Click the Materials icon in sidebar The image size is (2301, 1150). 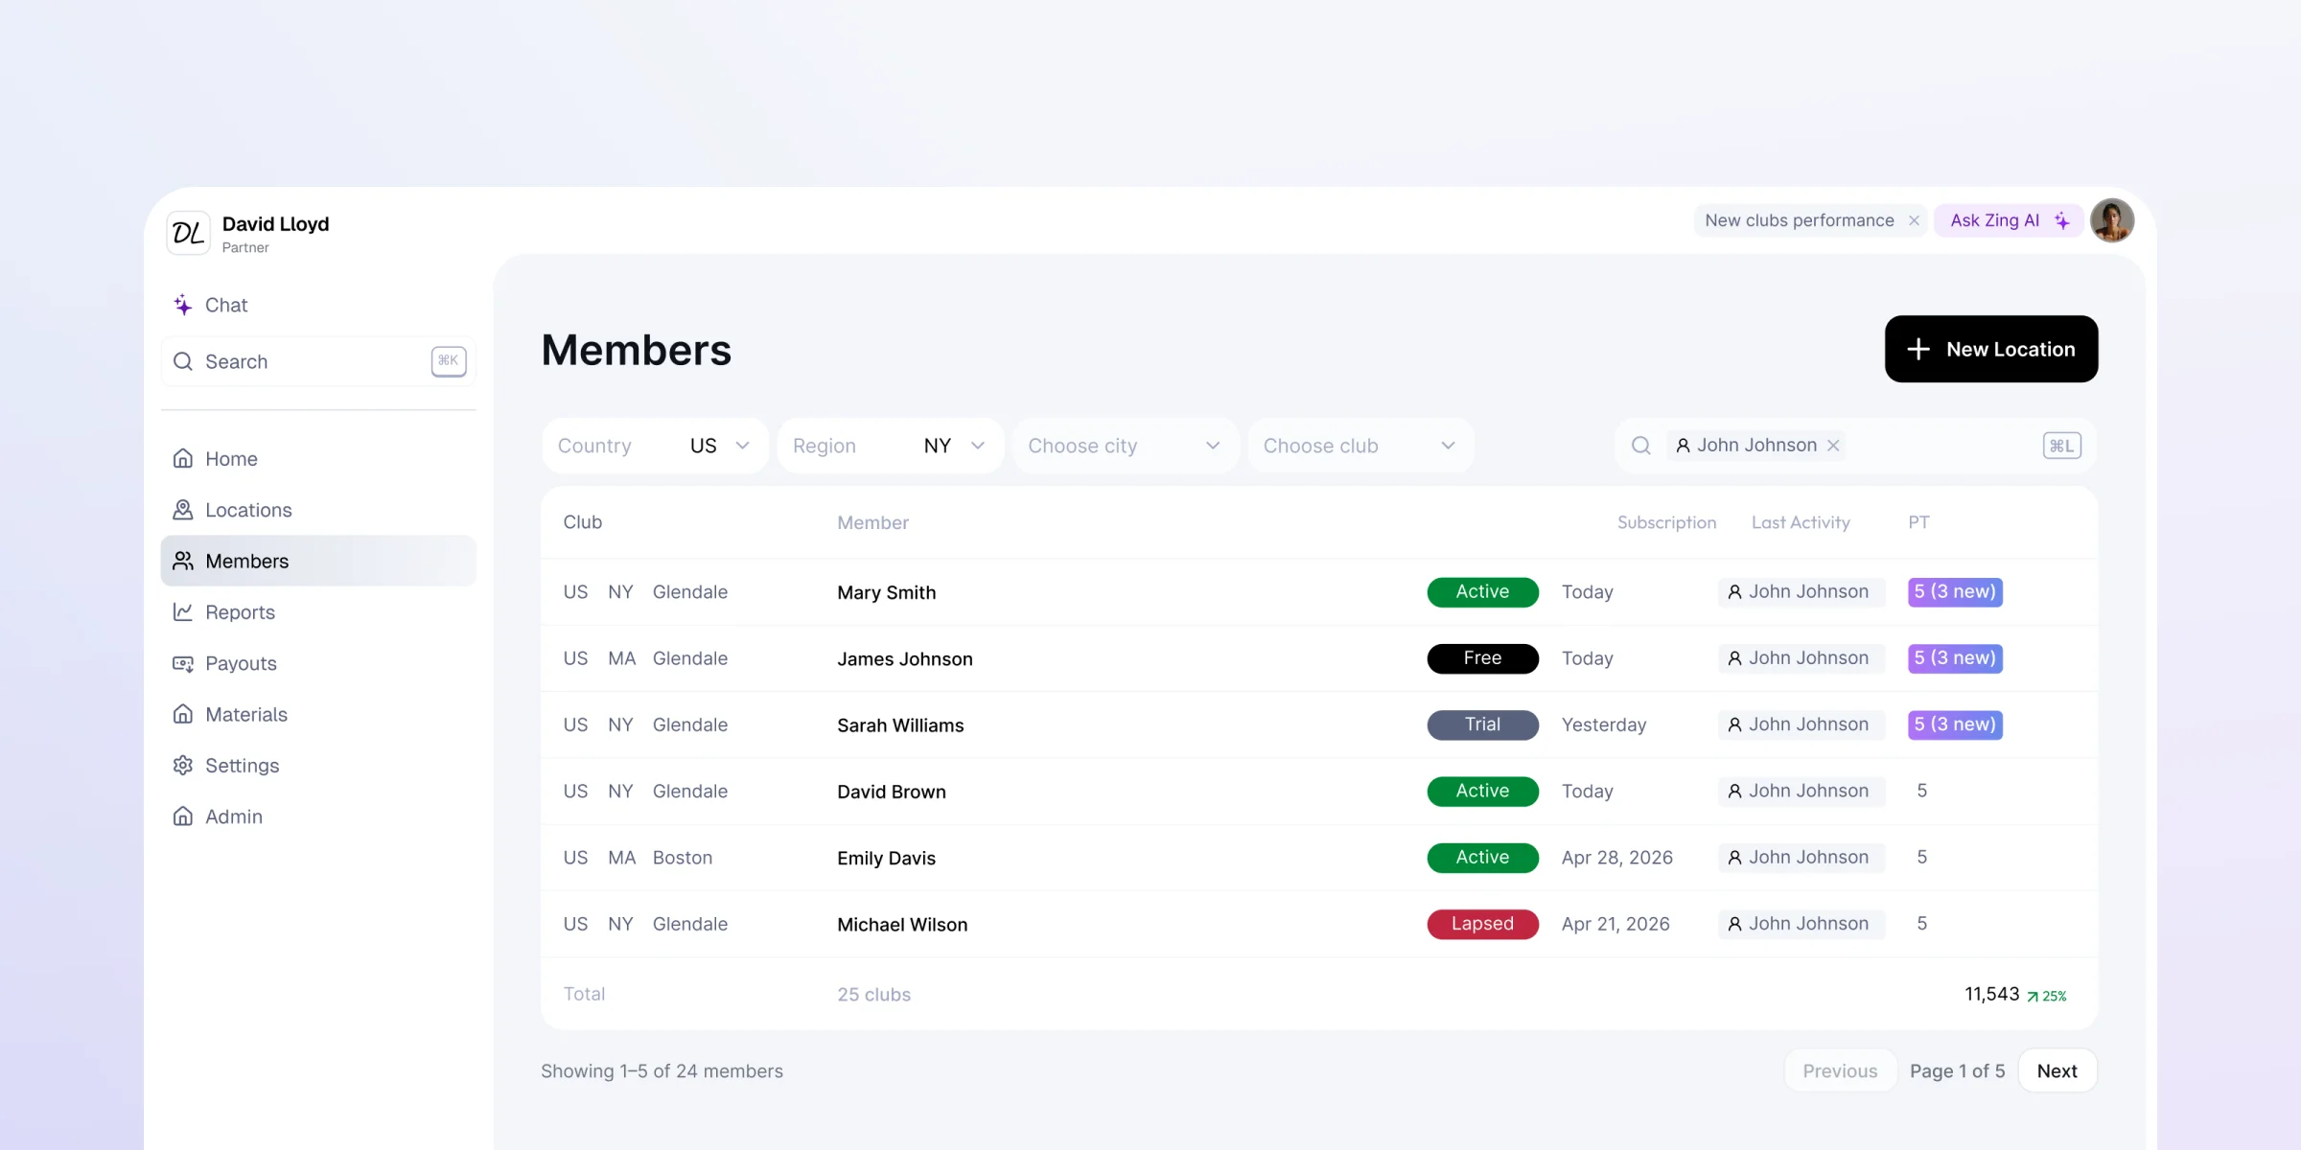pos(182,714)
